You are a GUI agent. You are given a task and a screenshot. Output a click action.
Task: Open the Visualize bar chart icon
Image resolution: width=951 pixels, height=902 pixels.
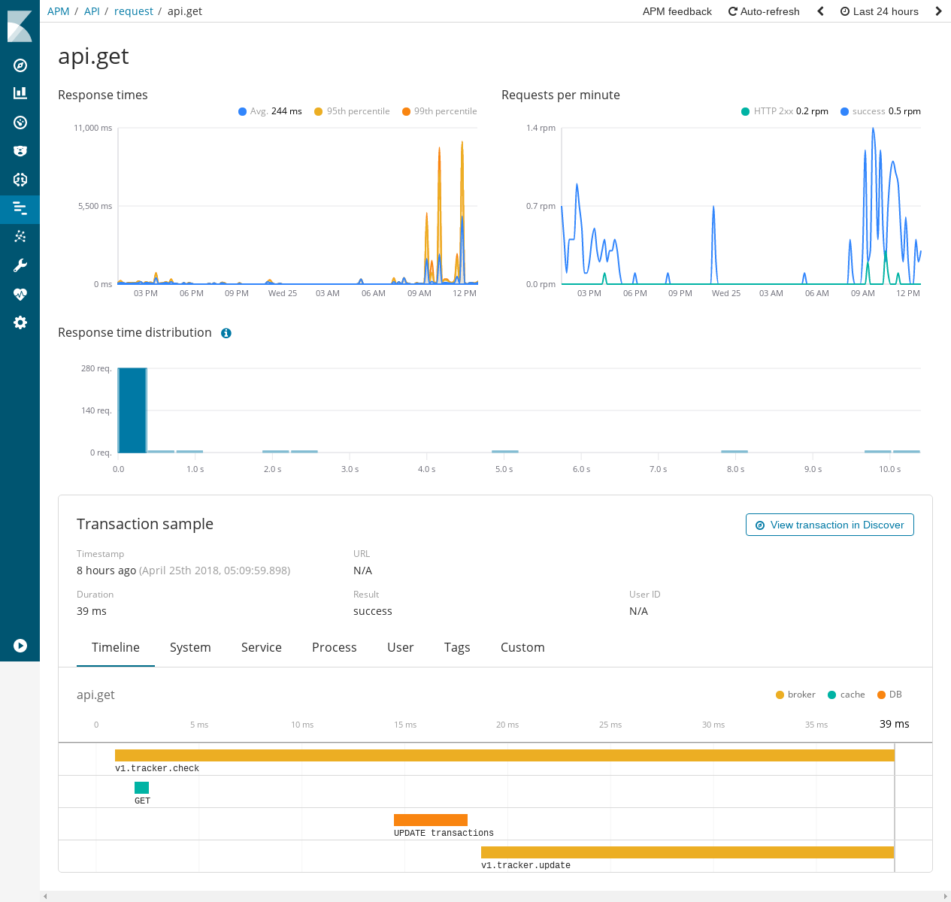(x=20, y=93)
